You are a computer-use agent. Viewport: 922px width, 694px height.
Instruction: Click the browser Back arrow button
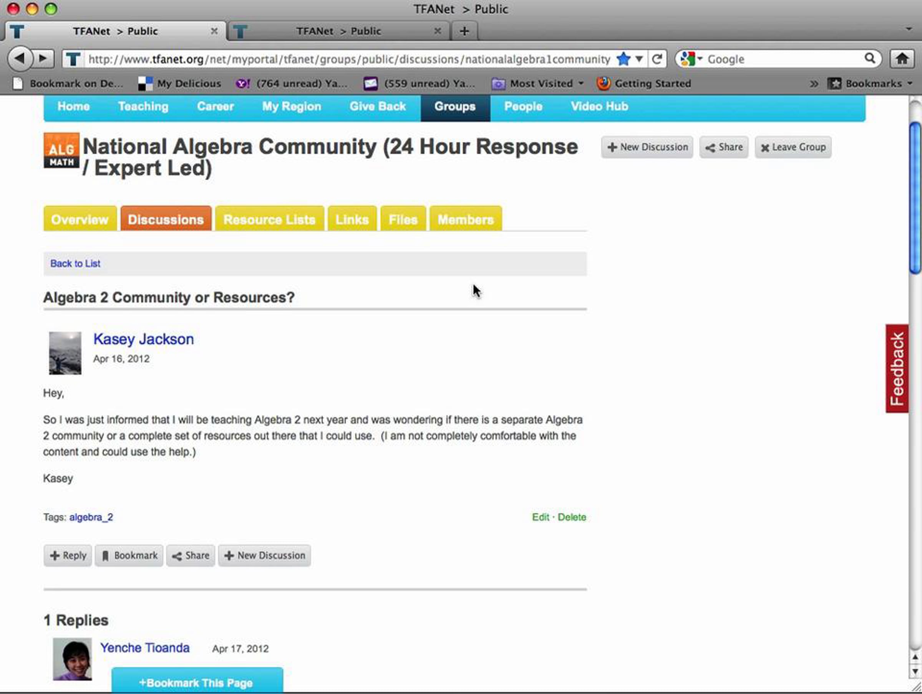pos(19,59)
